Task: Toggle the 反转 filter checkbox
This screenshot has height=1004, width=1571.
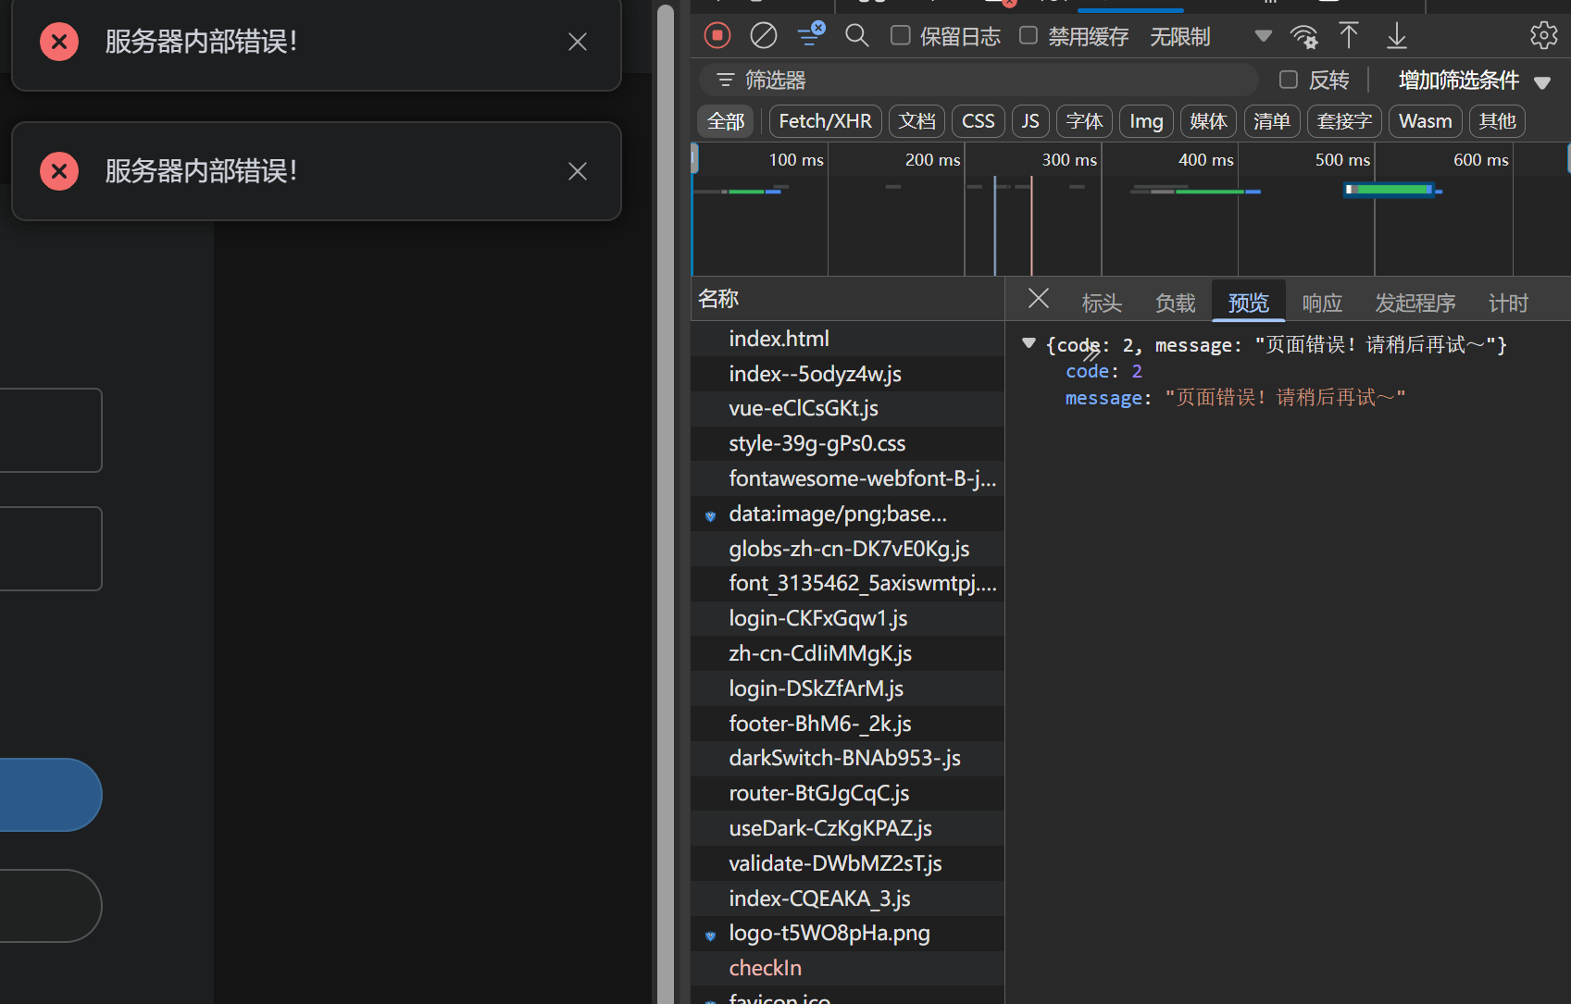Action: [1288, 80]
